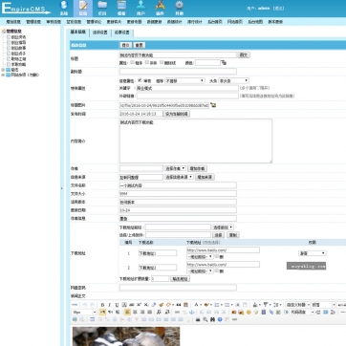Align text left in the editor toolbar
Viewport: 346px width, 346px height.
(x=127, y=313)
